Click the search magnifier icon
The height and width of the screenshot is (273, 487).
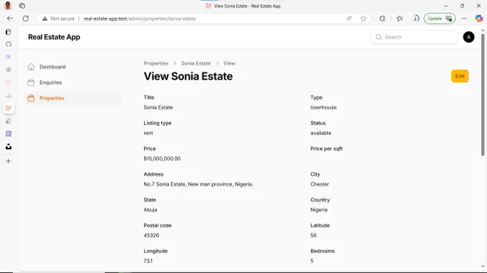pos(378,37)
